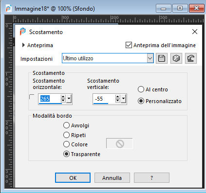This screenshot has height=193, width=206.
Task: Click the Impostazioni label
Action: (x=37, y=59)
